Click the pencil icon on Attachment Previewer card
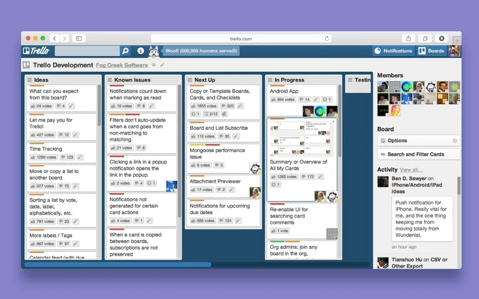This screenshot has width=479, height=299. (231, 190)
